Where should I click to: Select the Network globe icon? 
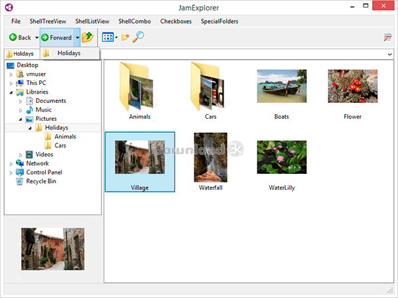(x=20, y=163)
